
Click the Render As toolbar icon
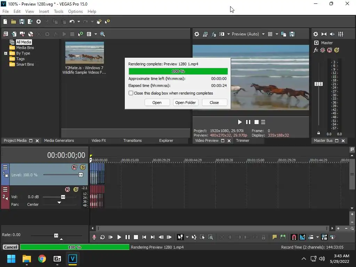(x=30, y=22)
